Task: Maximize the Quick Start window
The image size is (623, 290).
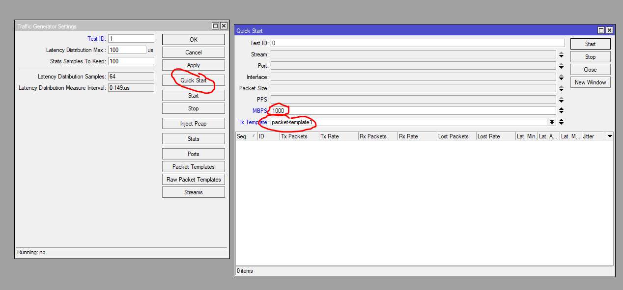Action: point(601,30)
